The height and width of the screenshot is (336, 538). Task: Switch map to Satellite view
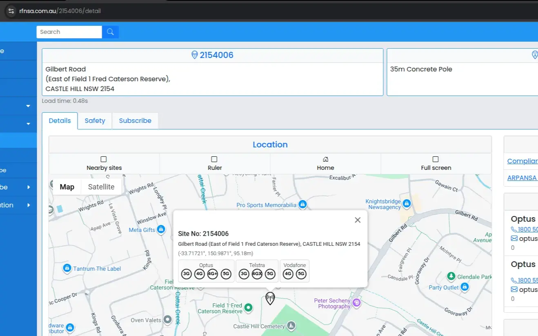pyautogui.click(x=101, y=187)
